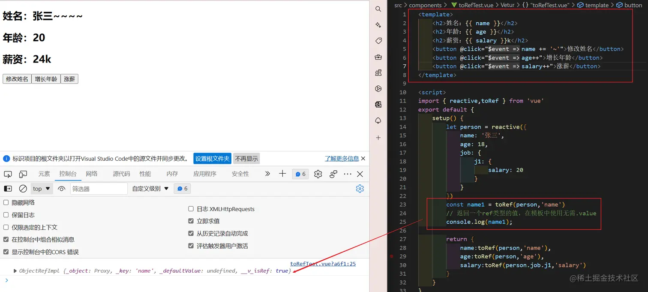
Task: Uncheck 立即求值 checkbox
Action: (x=191, y=221)
